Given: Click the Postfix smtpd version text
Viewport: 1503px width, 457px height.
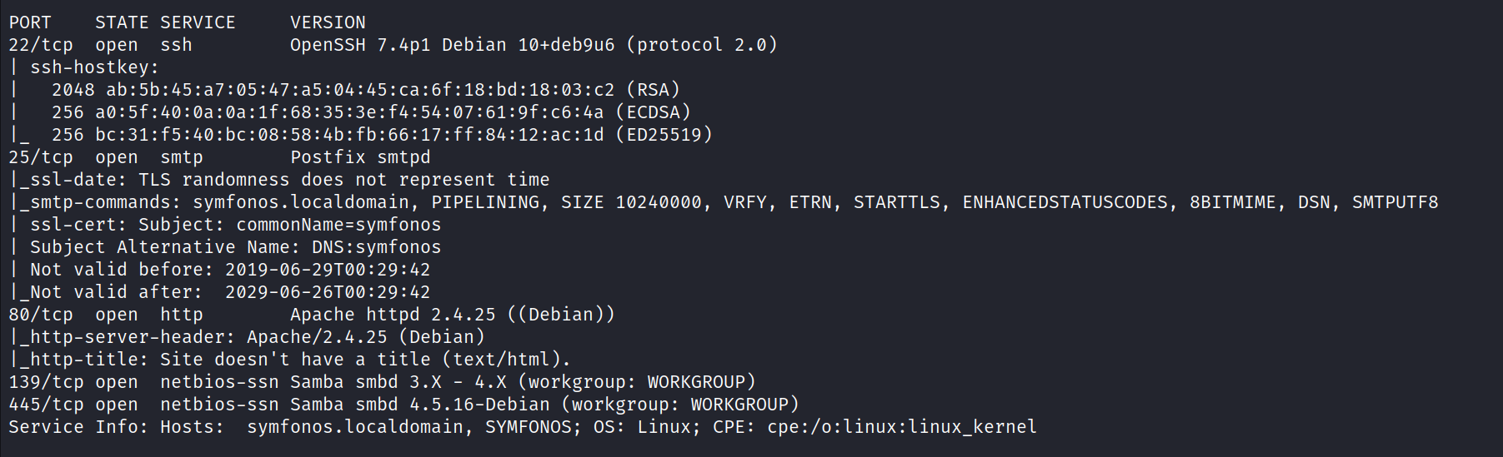Looking at the screenshot, I should tap(360, 157).
